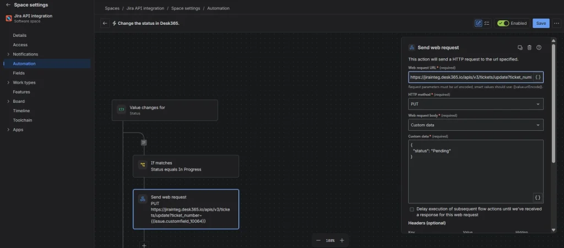Click the 100% zoom level indicator
The image size is (564, 248).
pos(330,240)
